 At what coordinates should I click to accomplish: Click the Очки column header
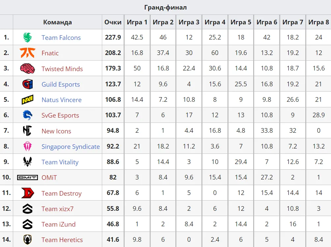[113, 22]
